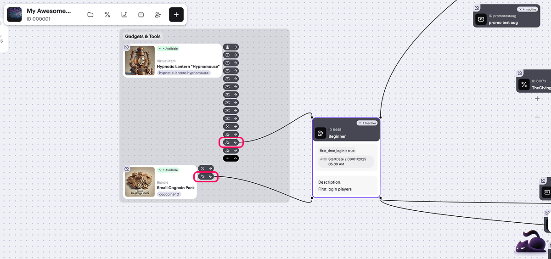Viewport: 551px width, 259px height.
Task: Click the My Awesome project thumbnail
Action: pyautogui.click(x=14, y=15)
